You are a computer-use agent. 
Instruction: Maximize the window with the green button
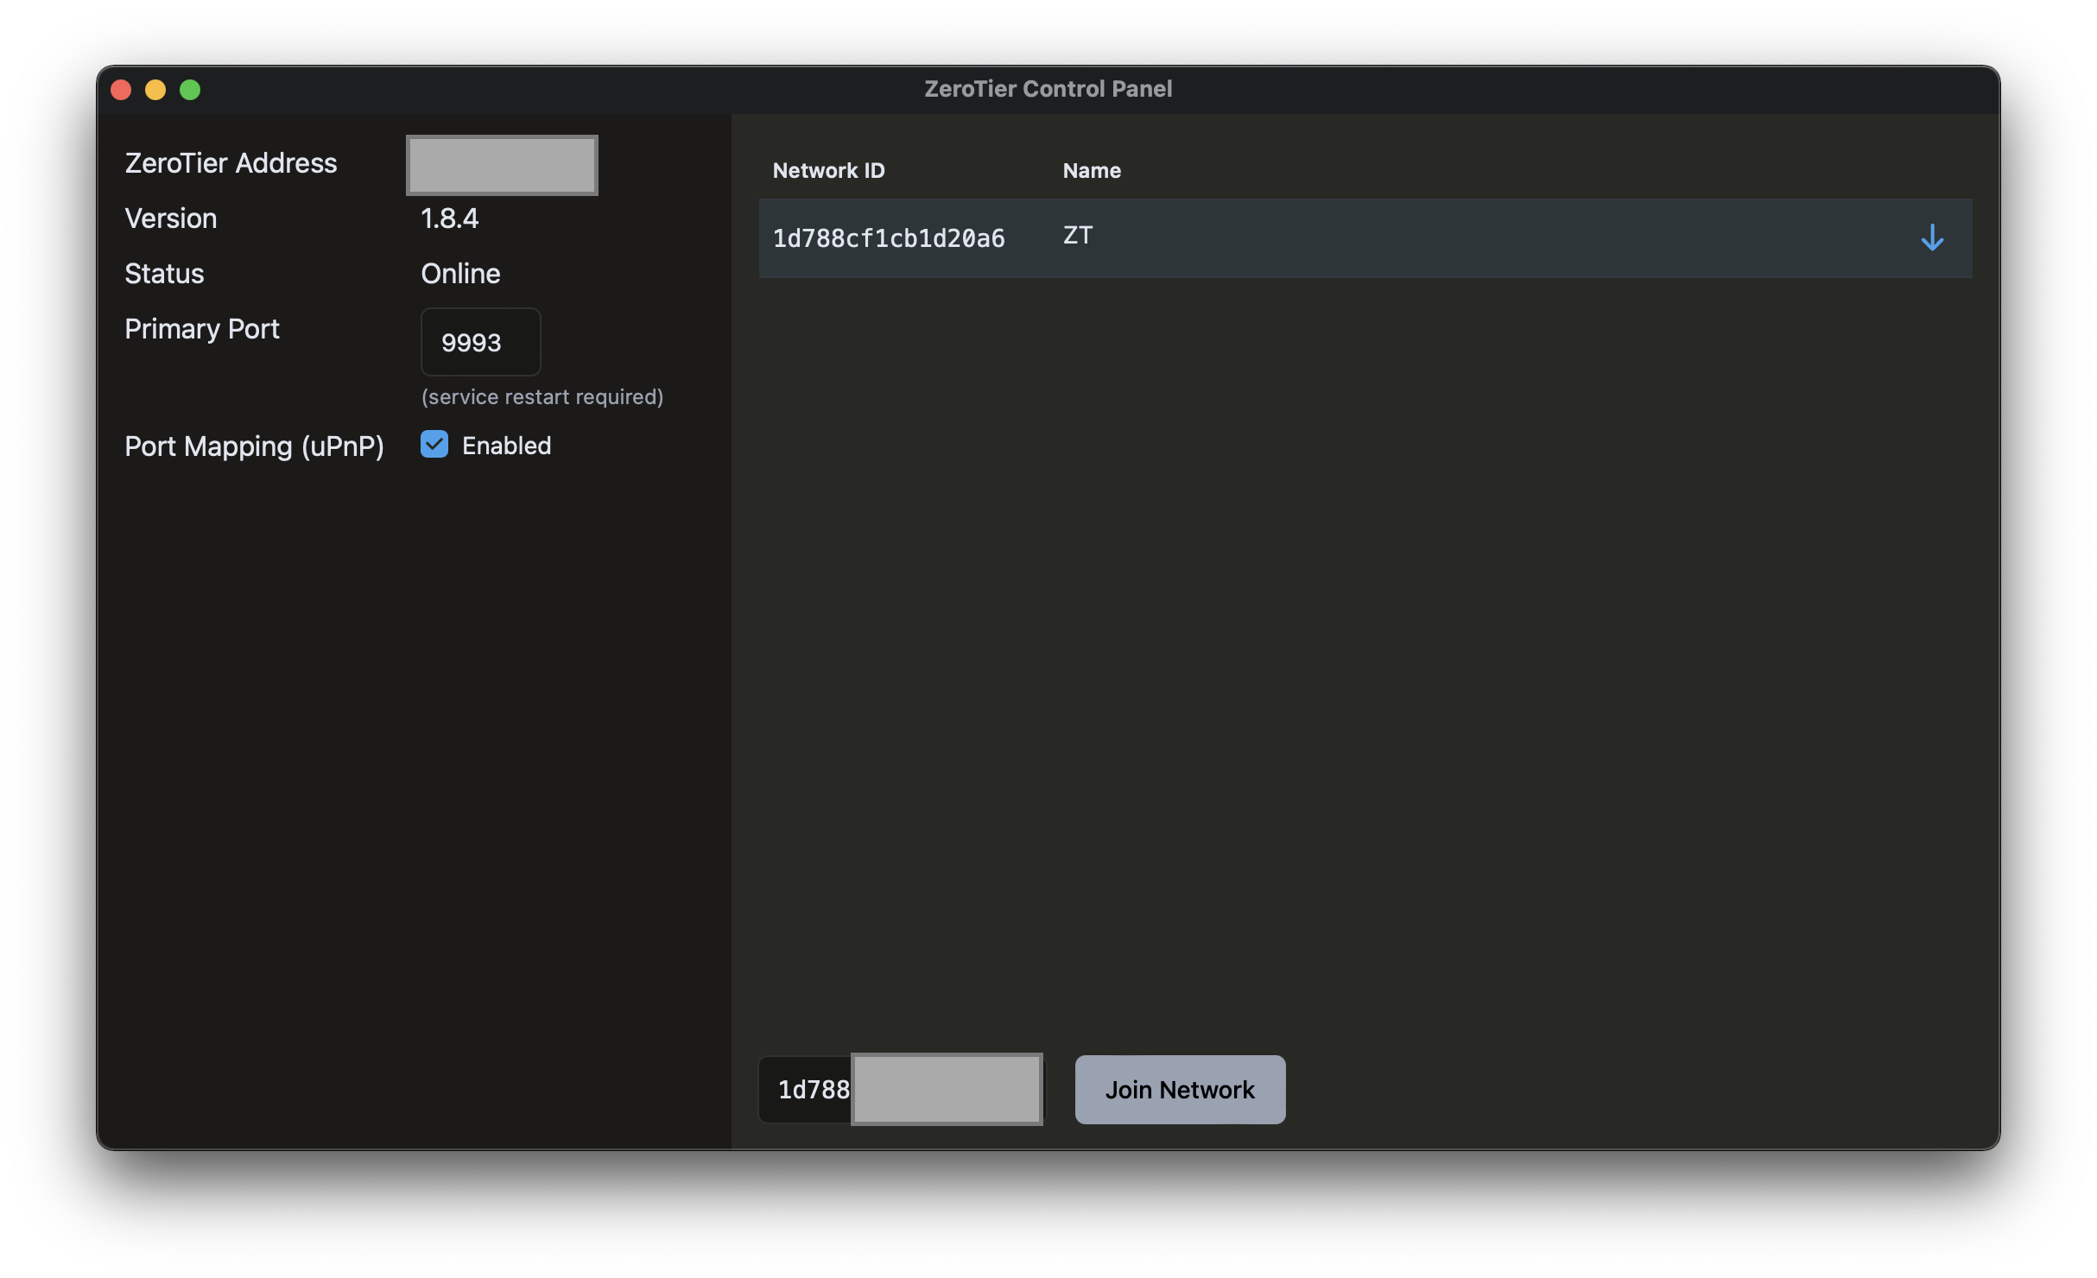190,90
